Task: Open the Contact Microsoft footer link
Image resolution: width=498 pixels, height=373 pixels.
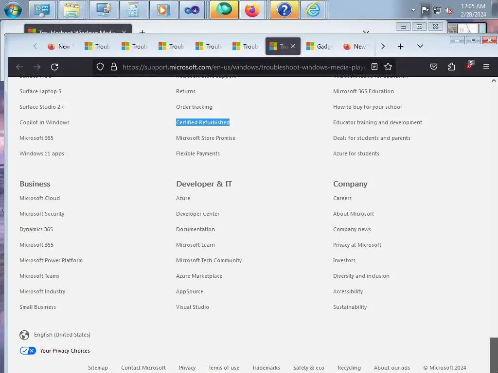Action: coord(143,368)
